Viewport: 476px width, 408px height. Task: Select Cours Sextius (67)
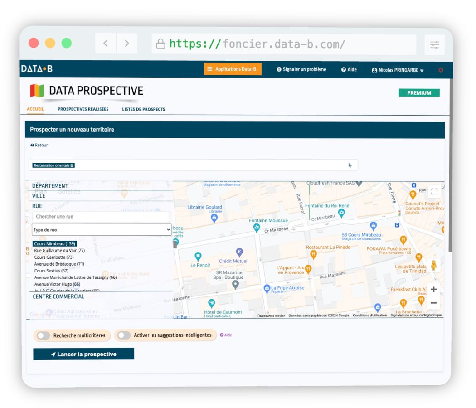click(51, 271)
